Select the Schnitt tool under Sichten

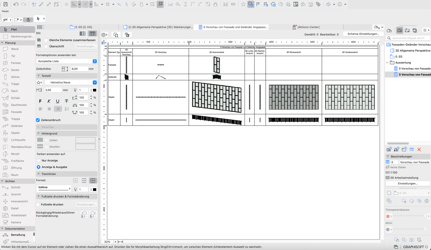[17, 187]
